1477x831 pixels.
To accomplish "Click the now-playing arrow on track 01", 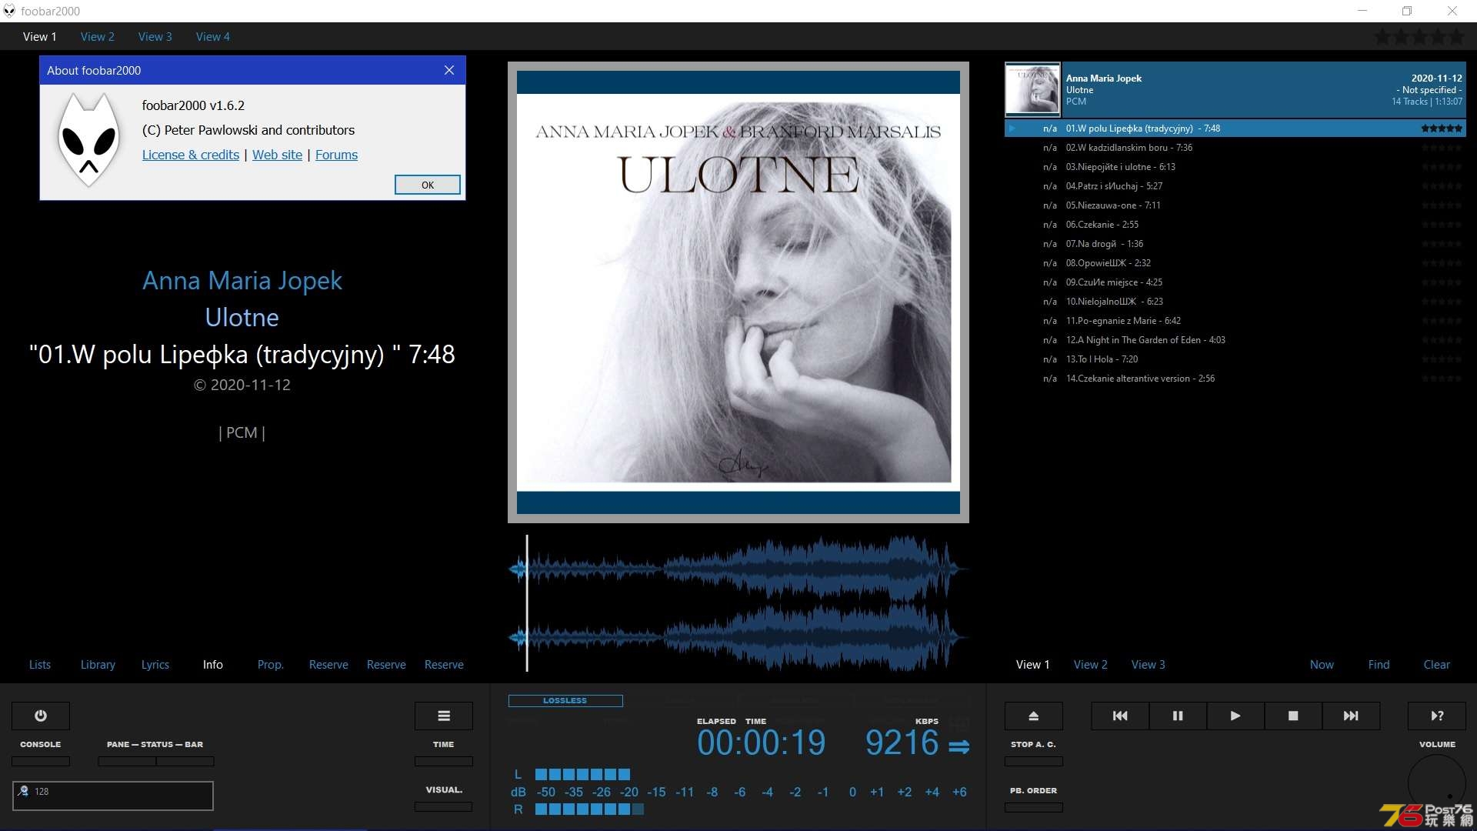I will pos(1012,128).
